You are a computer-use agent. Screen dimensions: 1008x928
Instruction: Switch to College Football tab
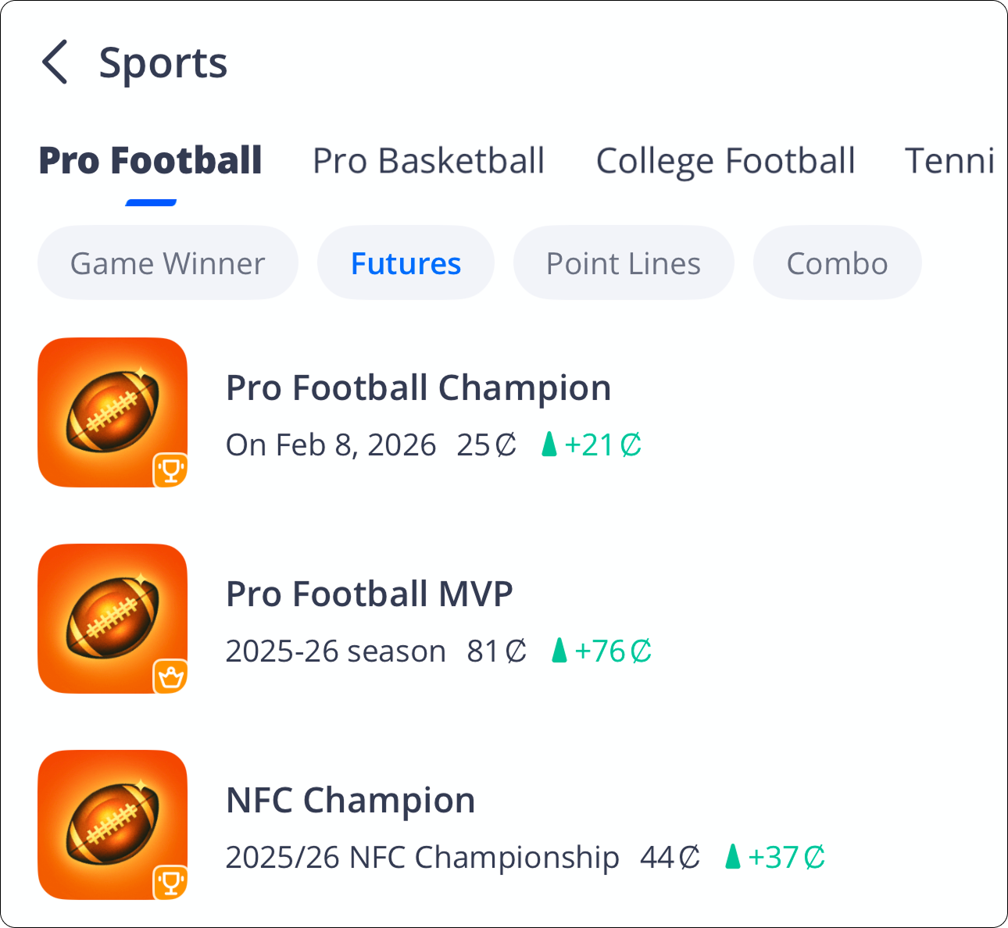tap(725, 161)
